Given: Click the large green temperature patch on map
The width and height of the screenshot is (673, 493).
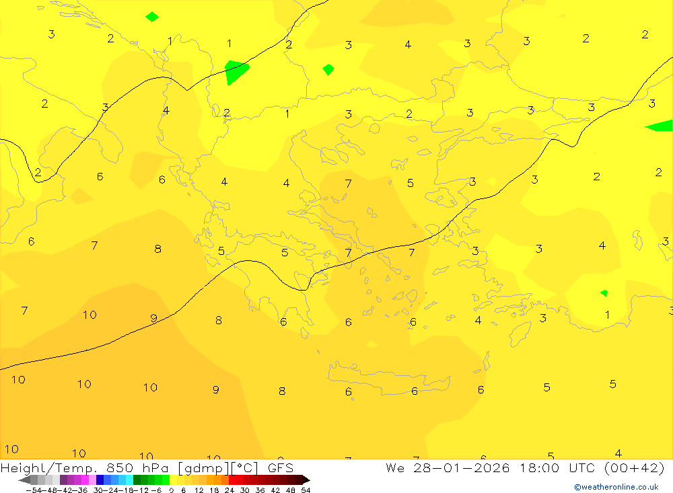Looking at the screenshot, I should pyautogui.click(x=236, y=72).
